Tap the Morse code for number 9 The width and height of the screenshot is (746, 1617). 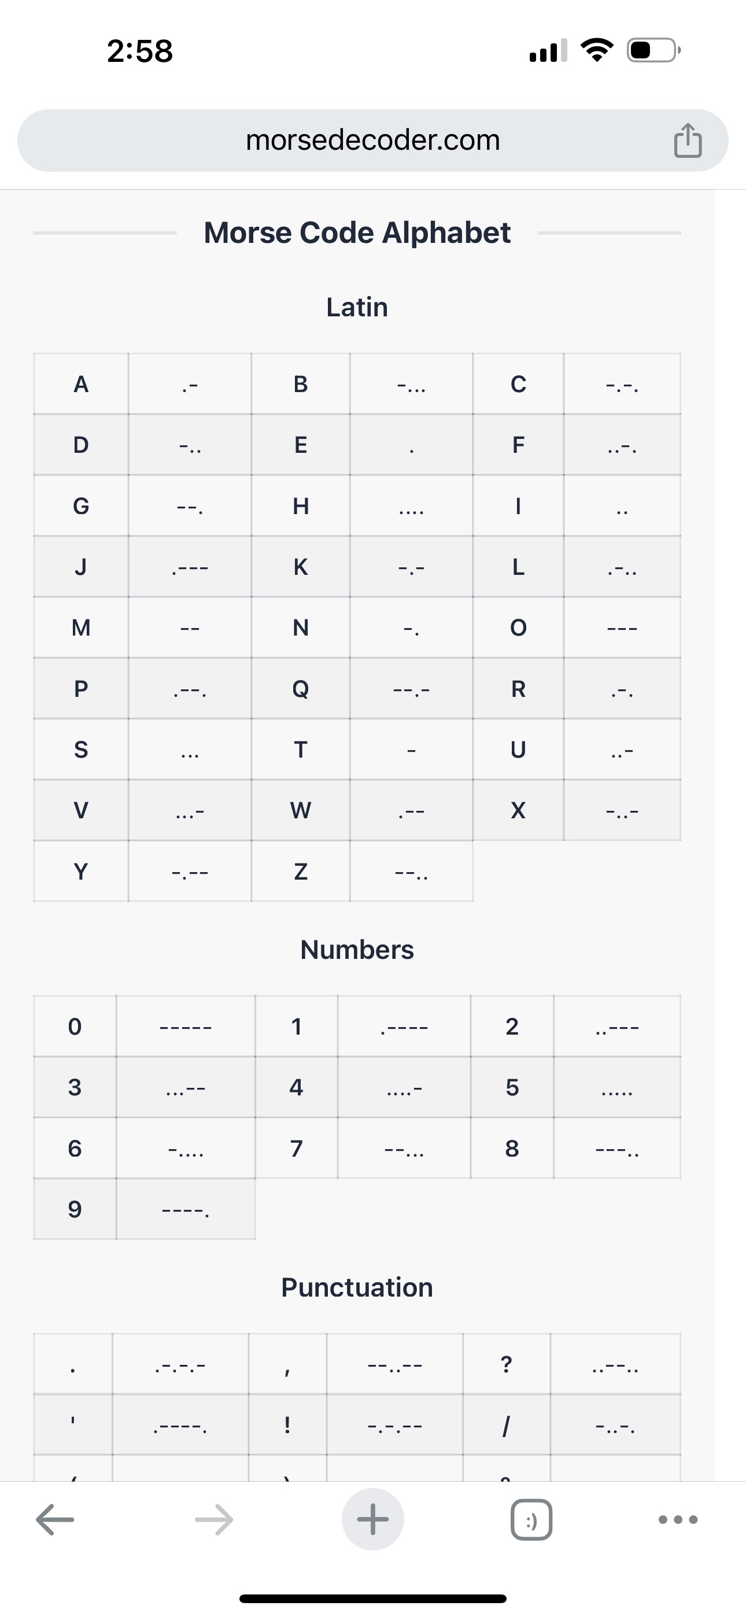click(185, 1209)
